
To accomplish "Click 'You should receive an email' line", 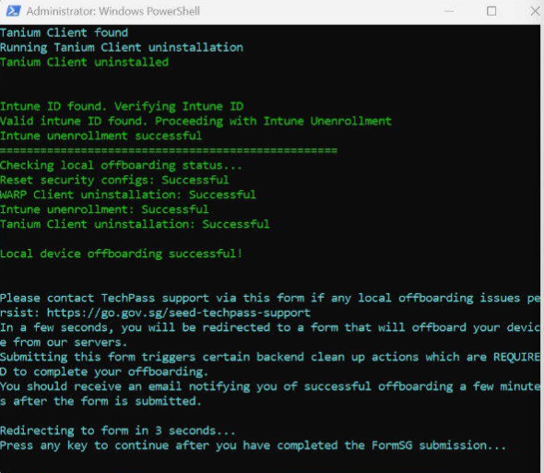I will point(270,386).
